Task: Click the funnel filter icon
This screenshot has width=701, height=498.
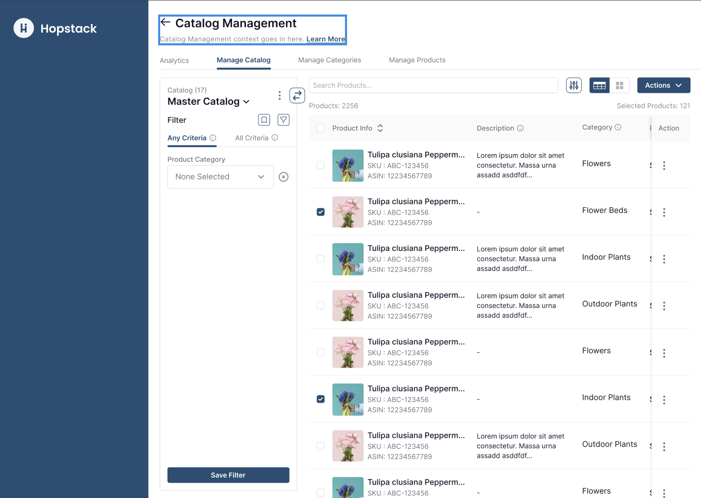Action: (283, 120)
